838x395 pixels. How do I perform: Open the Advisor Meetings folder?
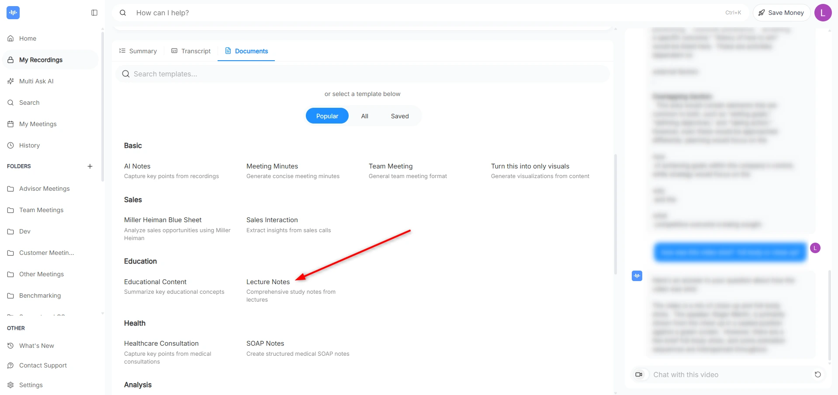coord(44,189)
